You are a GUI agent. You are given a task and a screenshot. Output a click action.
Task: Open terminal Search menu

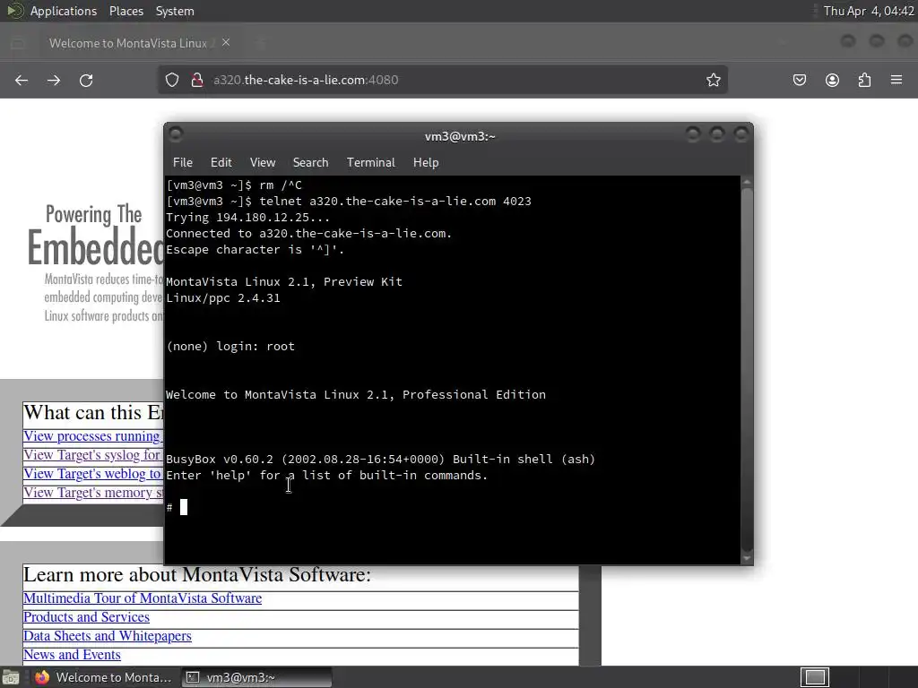pyautogui.click(x=310, y=163)
